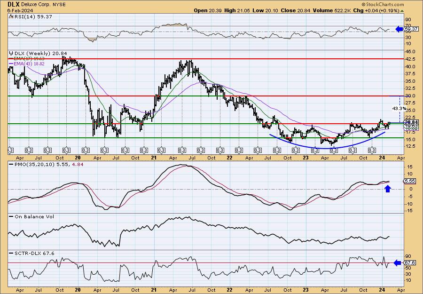This screenshot has width=423, height=294.
Task: Select the PMO(35,20,10) 5.55, 4.84 legend
Action: (47, 164)
